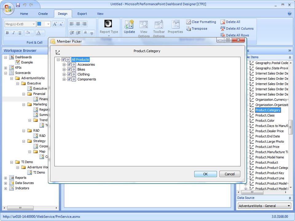Align text right in the ribbon
Image resolution: width=295 pixels, height=221 pixels.
[85, 24]
